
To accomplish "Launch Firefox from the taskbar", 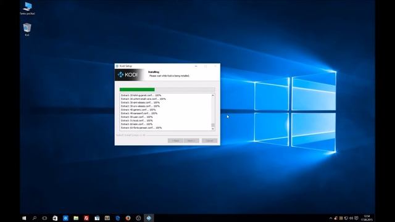I will [128, 218].
